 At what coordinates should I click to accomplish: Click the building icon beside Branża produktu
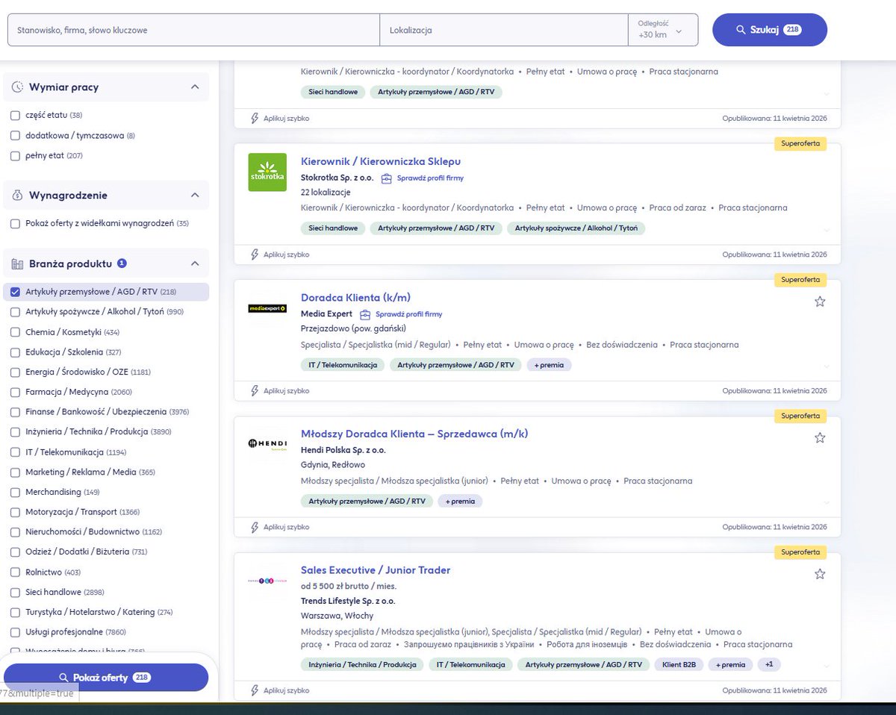click(18, 263)
